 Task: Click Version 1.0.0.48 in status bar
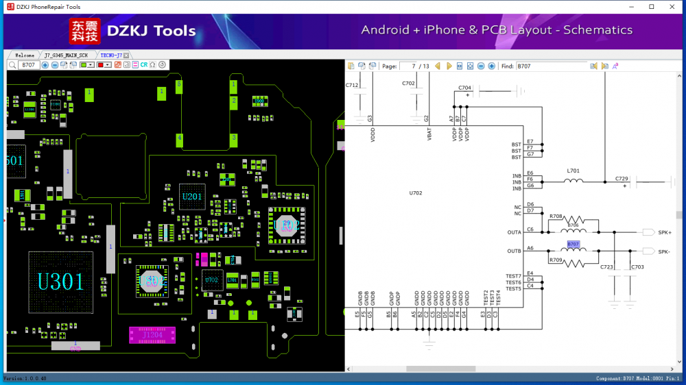pyautogui.click(x=25, y=378)
